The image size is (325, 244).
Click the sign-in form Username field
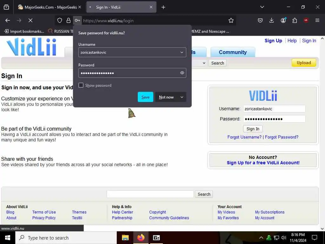click(274, 109)
